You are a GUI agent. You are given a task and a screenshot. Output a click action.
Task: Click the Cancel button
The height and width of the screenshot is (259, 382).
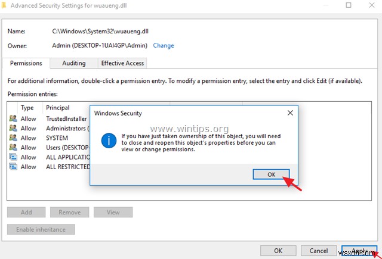tap(319, 251)
